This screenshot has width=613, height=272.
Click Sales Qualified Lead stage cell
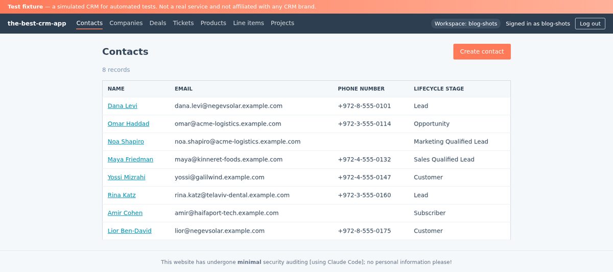[444, 160]
